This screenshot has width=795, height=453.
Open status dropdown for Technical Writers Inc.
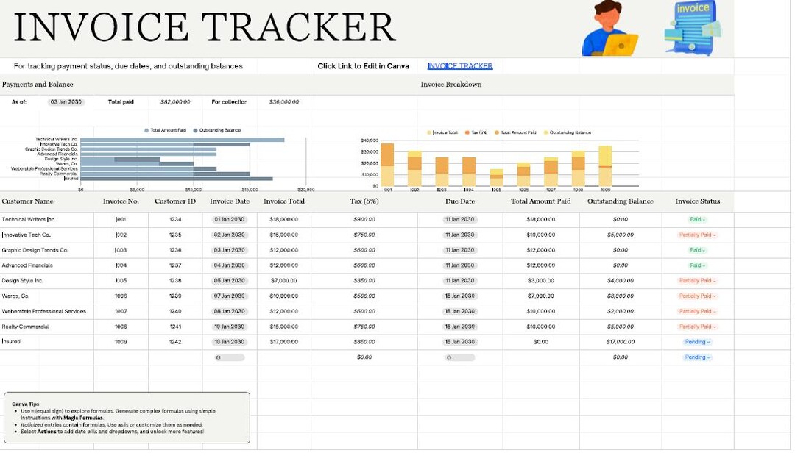[x=697, y=220]
